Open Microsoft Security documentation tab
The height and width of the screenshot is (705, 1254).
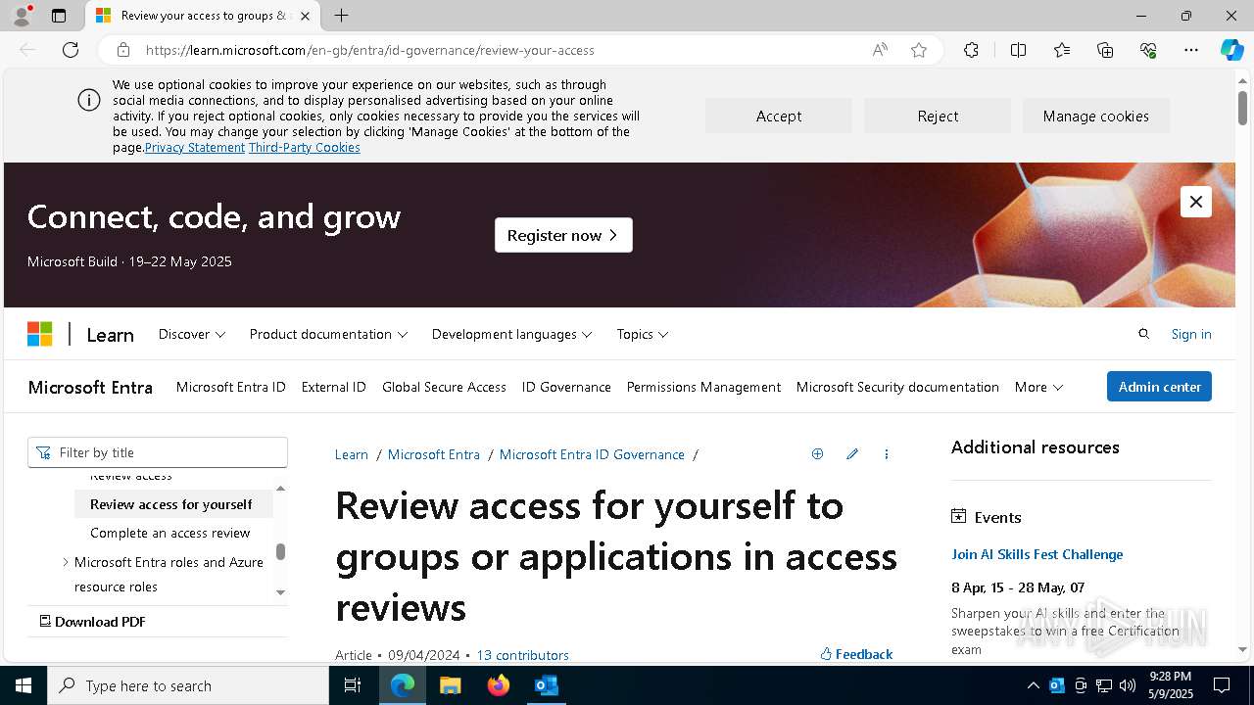pyautogui.click(x=897, y=387)
